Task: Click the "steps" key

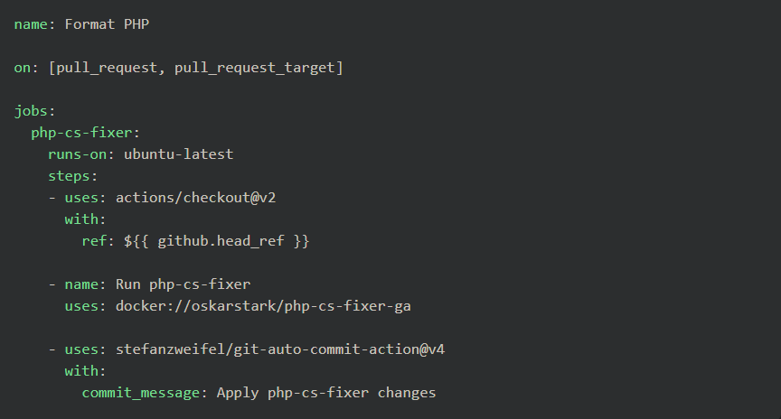Action: click(69, 176)
